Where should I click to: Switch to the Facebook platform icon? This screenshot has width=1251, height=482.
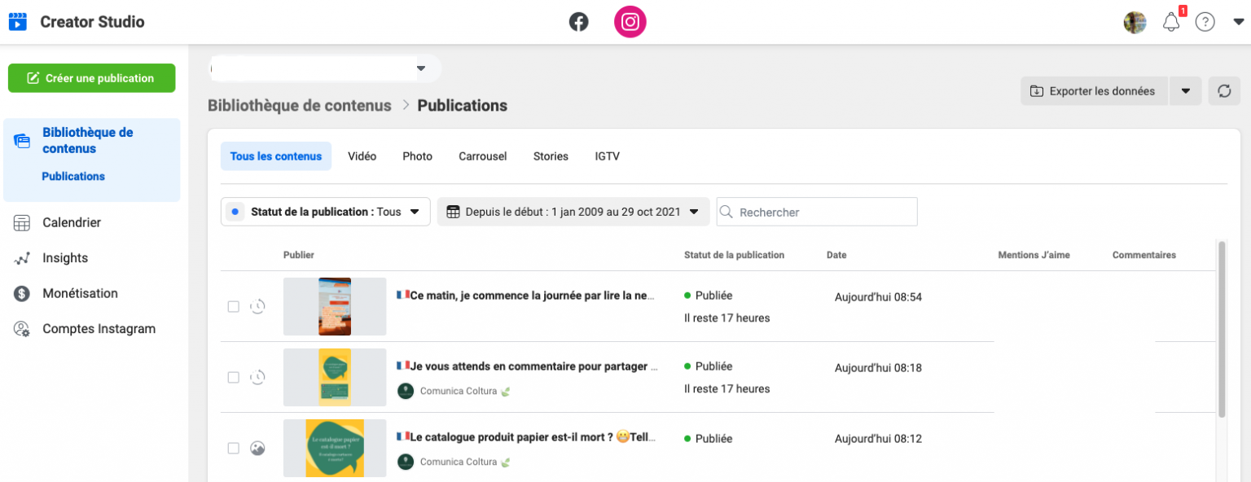tap(578, 22)
